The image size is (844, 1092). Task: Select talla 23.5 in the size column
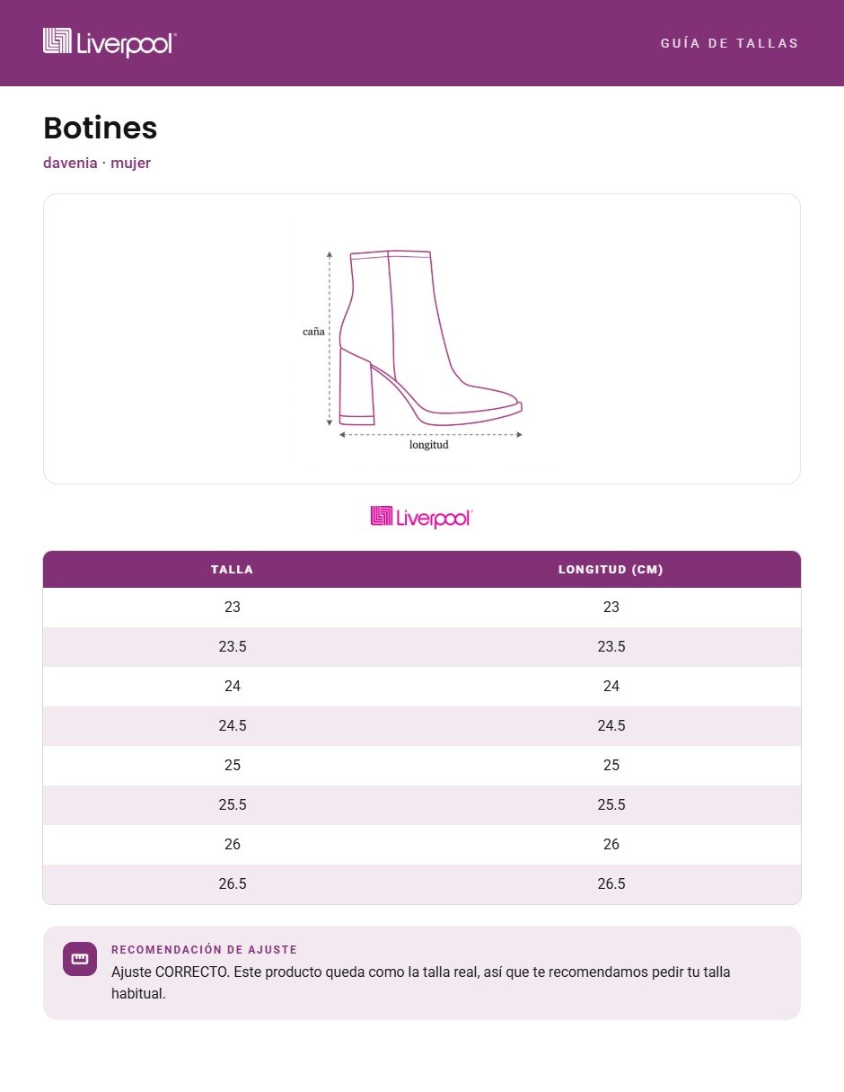click(x=233, y=647)
